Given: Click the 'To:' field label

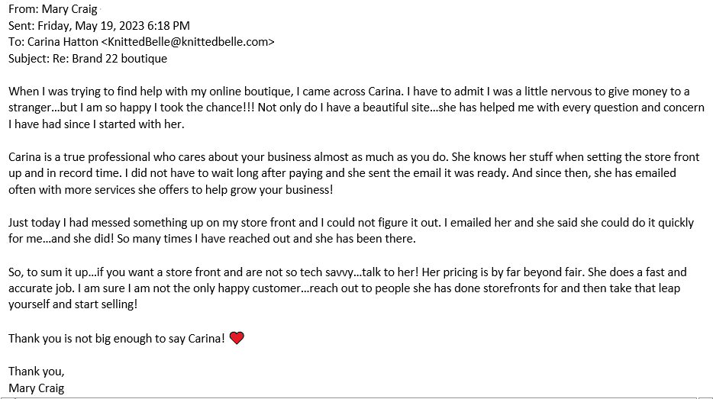Looking at the screenshot, I should (17, 42).
